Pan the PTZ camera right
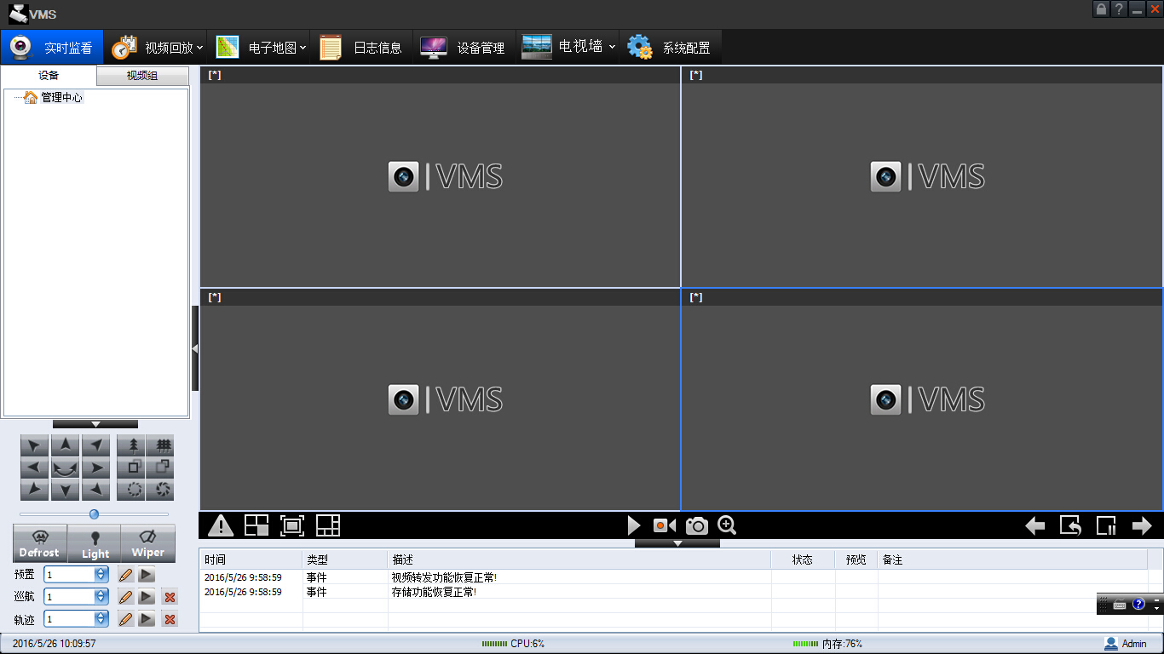 click(96, 468)
